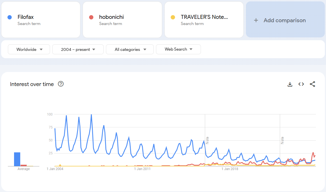Click Search term text under hobonichi

tap(111, 24)
